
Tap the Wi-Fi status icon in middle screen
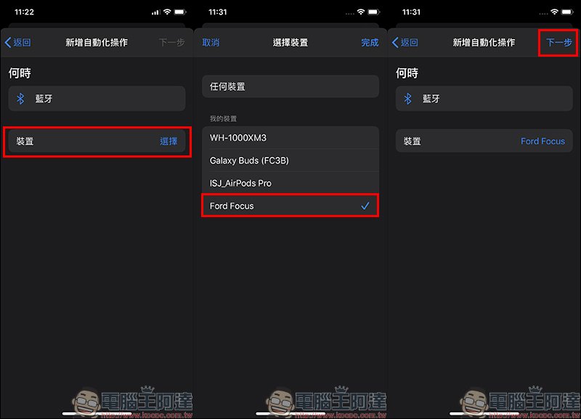[x=361, y=12]
